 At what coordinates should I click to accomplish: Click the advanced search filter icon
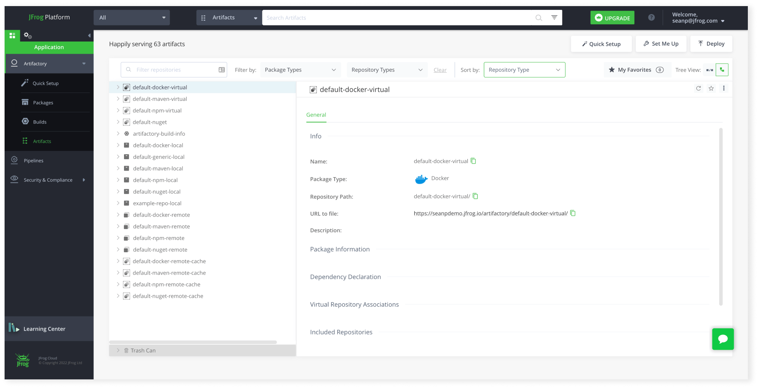554,18
